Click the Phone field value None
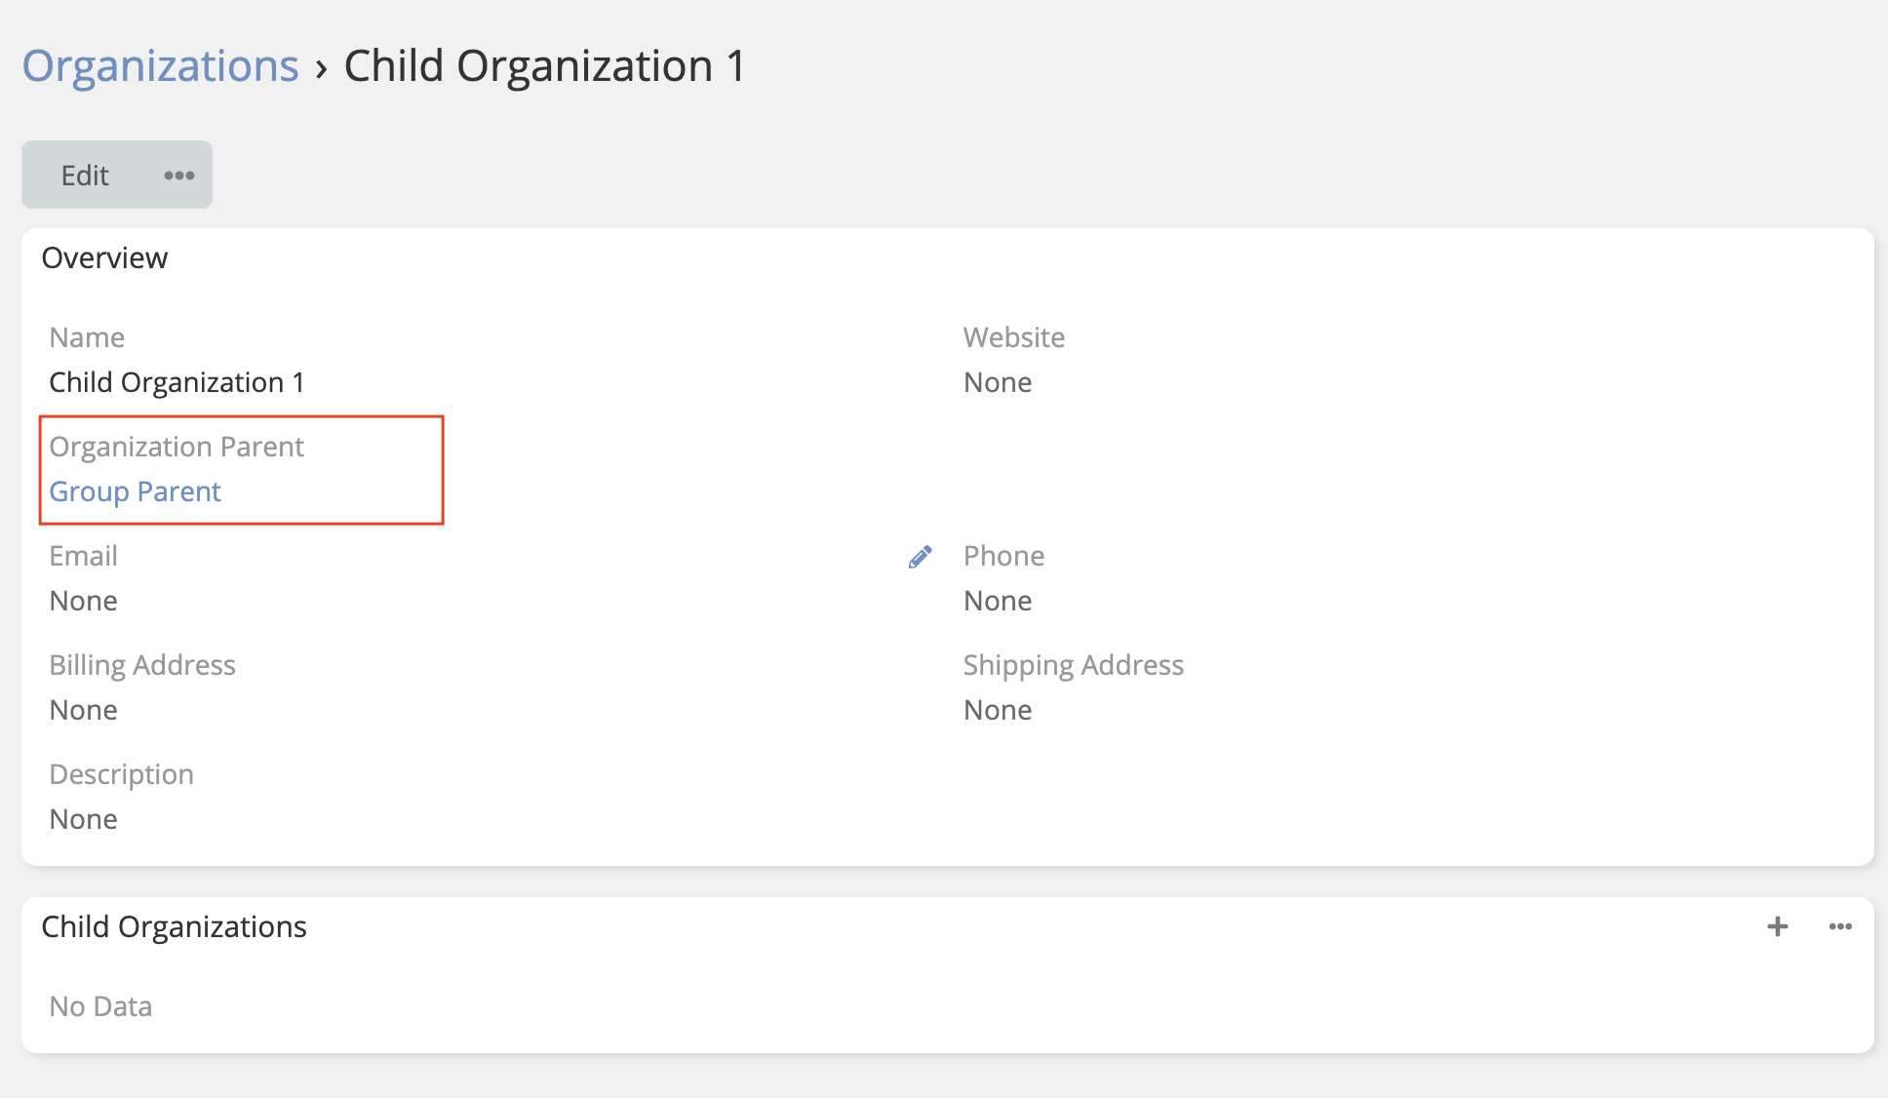The image size is (1888, 1098). [998, 601]
